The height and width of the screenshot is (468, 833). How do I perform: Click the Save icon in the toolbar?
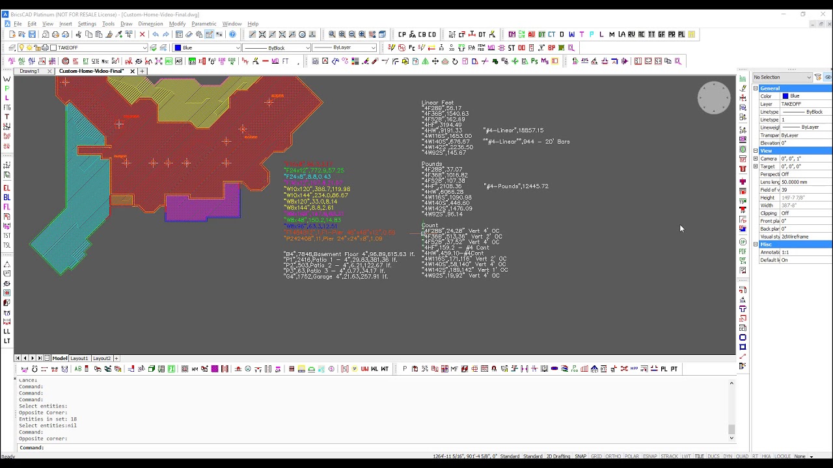click(x=32, y=34)
